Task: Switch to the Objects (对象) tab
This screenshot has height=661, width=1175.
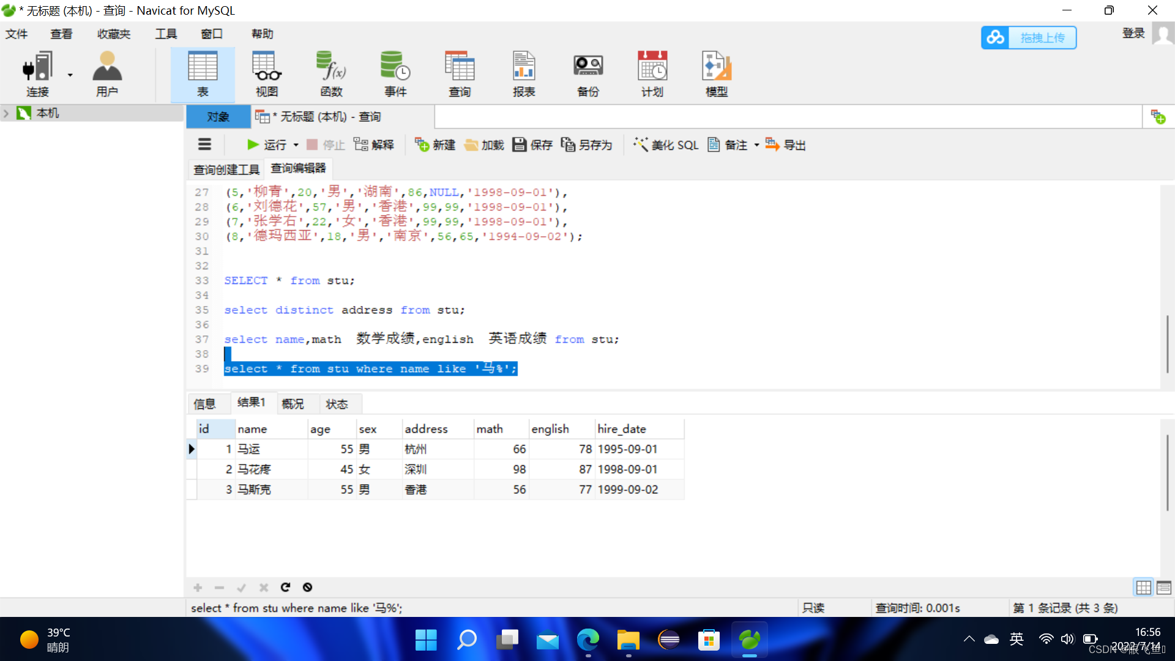Action: (x=218, y=116)
